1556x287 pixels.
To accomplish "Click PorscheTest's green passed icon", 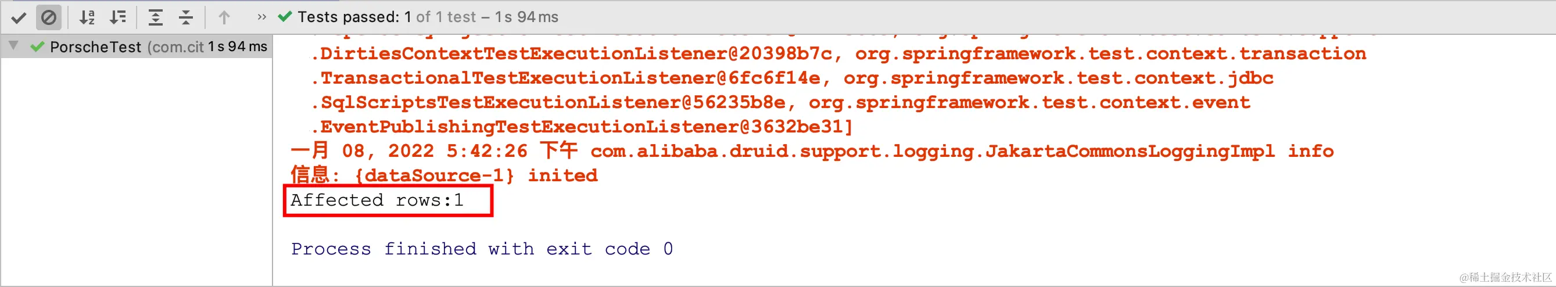I will pos(37,46).
